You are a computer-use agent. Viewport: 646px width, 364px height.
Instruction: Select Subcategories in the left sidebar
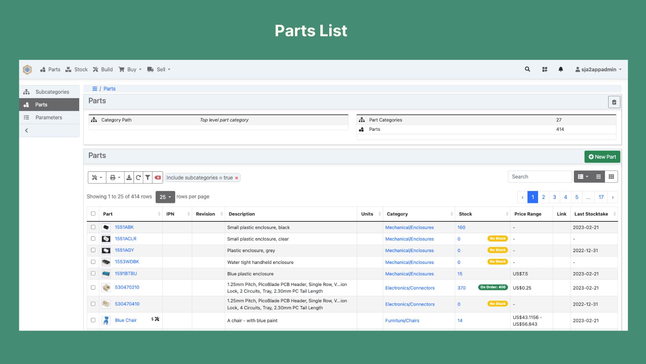tap(52, 92)
